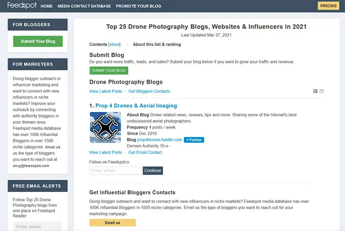The height and width of the screenshot is (231, 345).
Task: Click Submit Blog heading
Action: [x=107, y=55]
